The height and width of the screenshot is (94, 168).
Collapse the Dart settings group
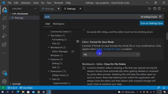(x=50, y=79)
